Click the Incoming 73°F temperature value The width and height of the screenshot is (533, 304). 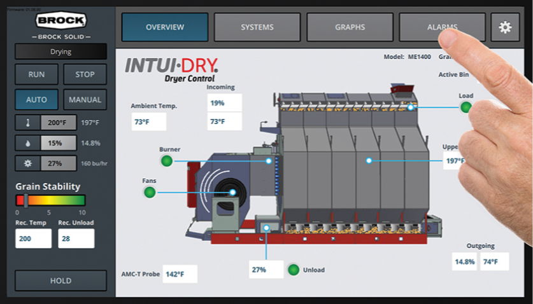click(225, 121)
